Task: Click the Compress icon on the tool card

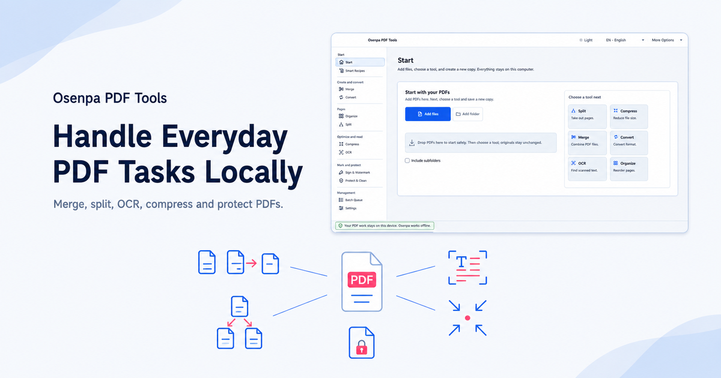Action: coord(615,111)
